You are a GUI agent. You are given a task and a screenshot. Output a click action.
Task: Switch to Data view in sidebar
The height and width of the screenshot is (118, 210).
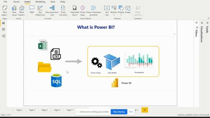[x=4, y=29]
